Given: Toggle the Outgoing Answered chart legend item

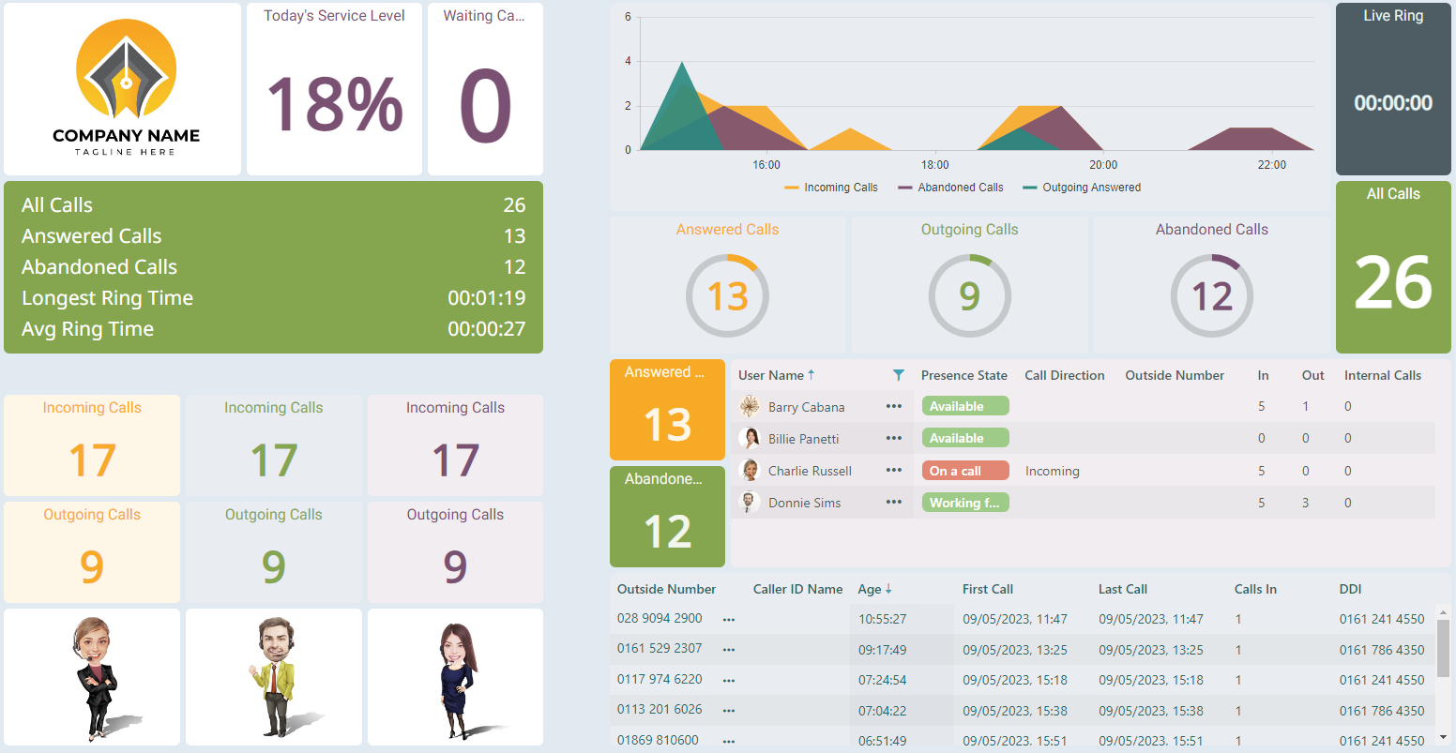Looking at the screenshot, I should pyautogui.click(x=1082, y=188).
